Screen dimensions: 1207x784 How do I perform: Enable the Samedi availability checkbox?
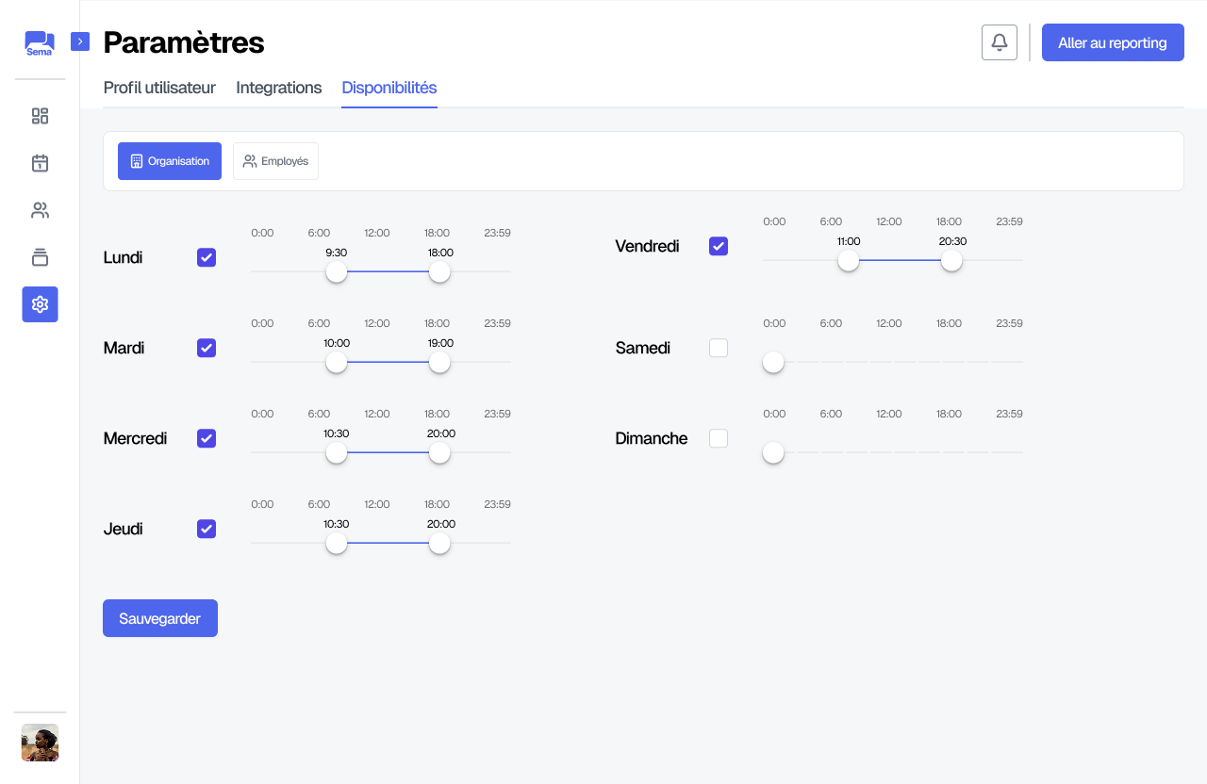click(x=719, y=348)
